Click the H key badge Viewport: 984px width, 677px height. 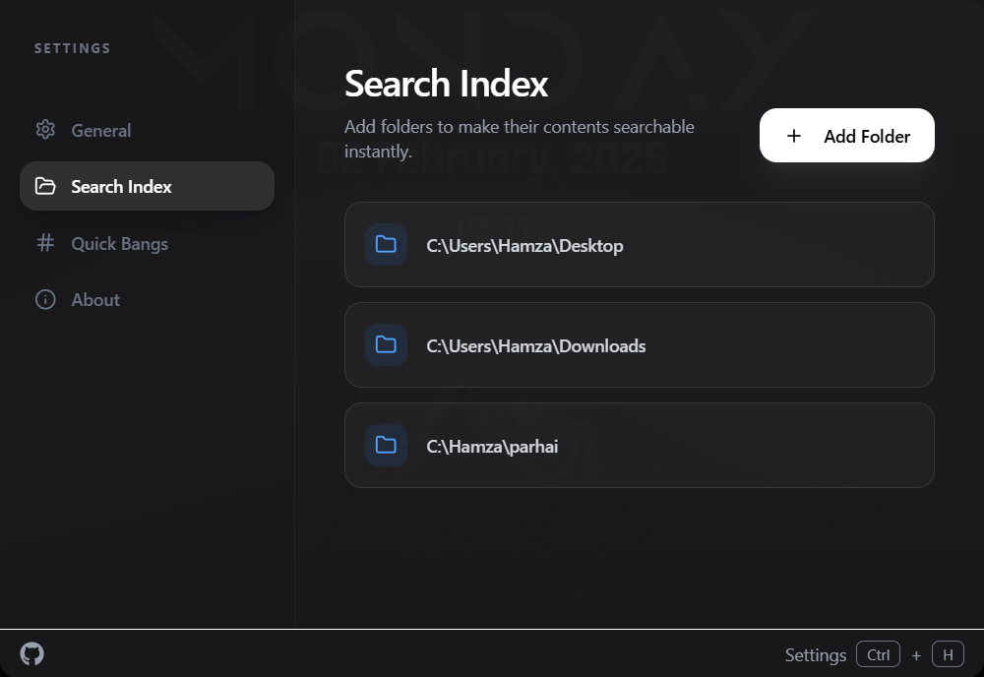point(948,655)
